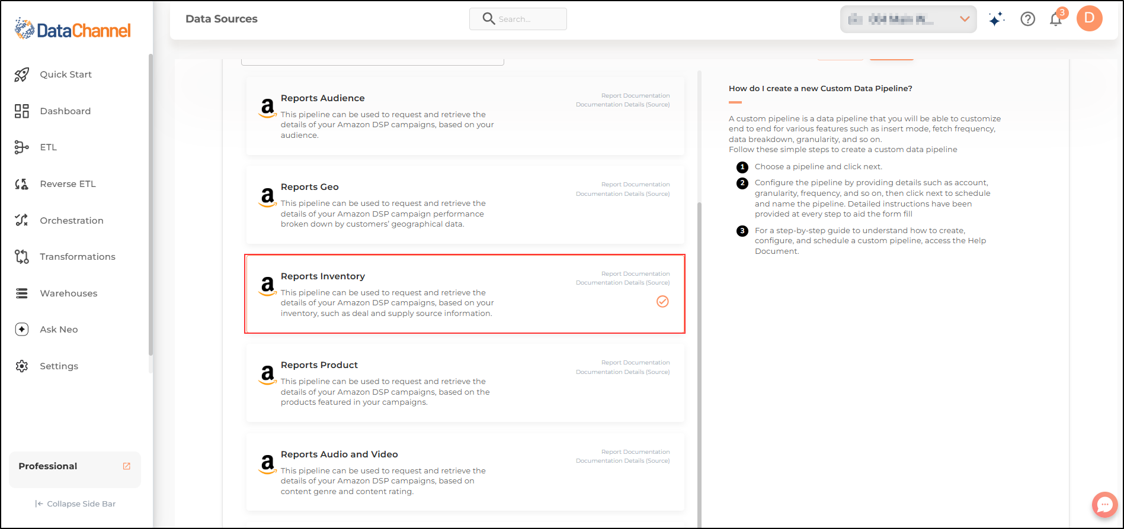Image resolution: width=1124 pixels, height=529 pixels.
Task: Click the Settings gear icon
Action: 22,366
